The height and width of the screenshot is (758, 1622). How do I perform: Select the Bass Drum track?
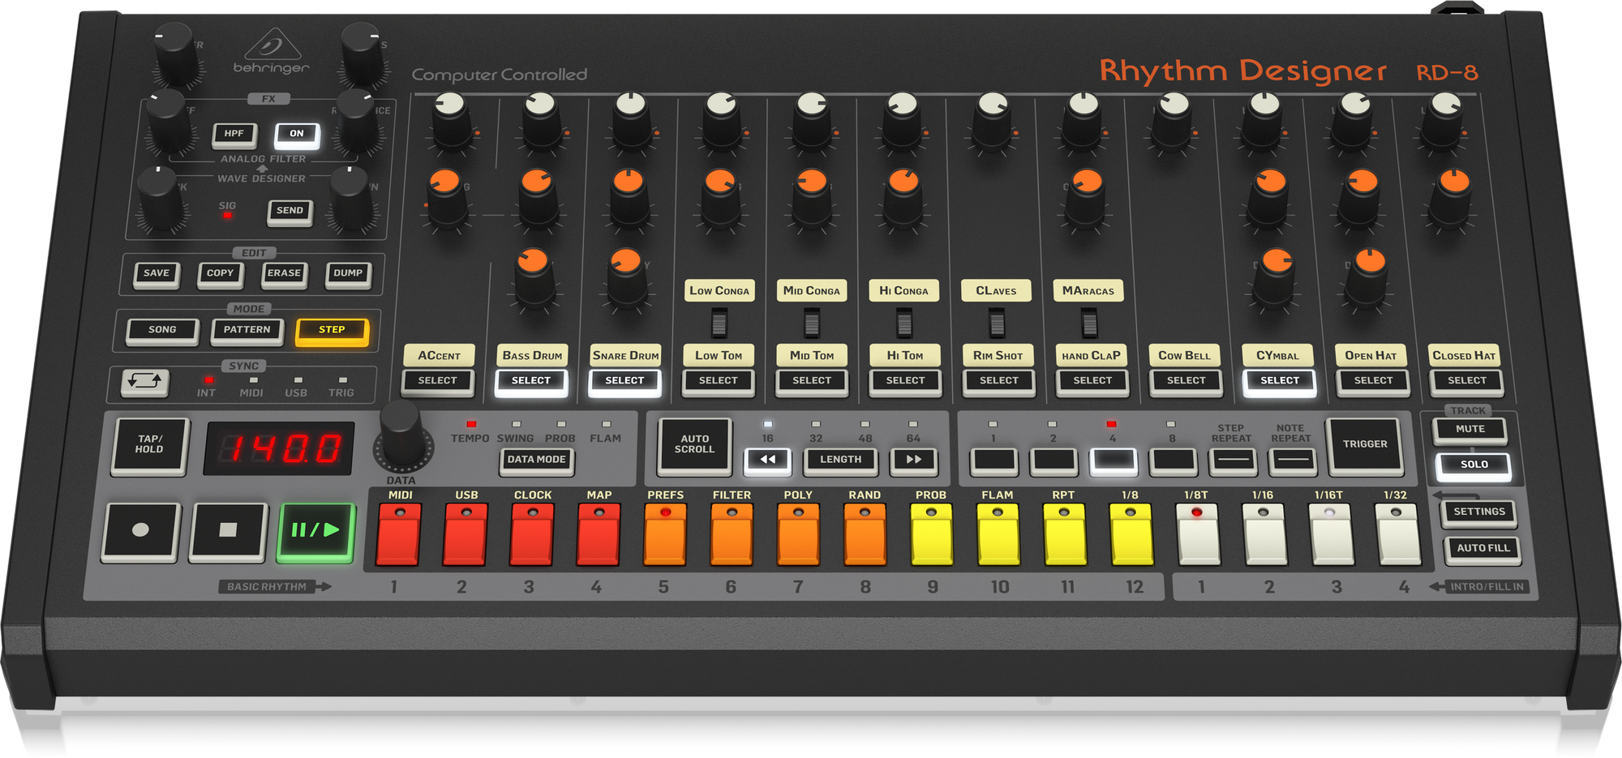(531, 381)
